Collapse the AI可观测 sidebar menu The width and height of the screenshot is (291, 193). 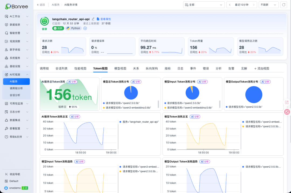[16, 75]
